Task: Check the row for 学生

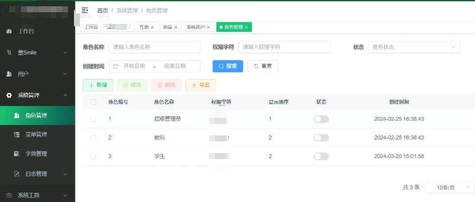Action: click(x=94, y=157)
